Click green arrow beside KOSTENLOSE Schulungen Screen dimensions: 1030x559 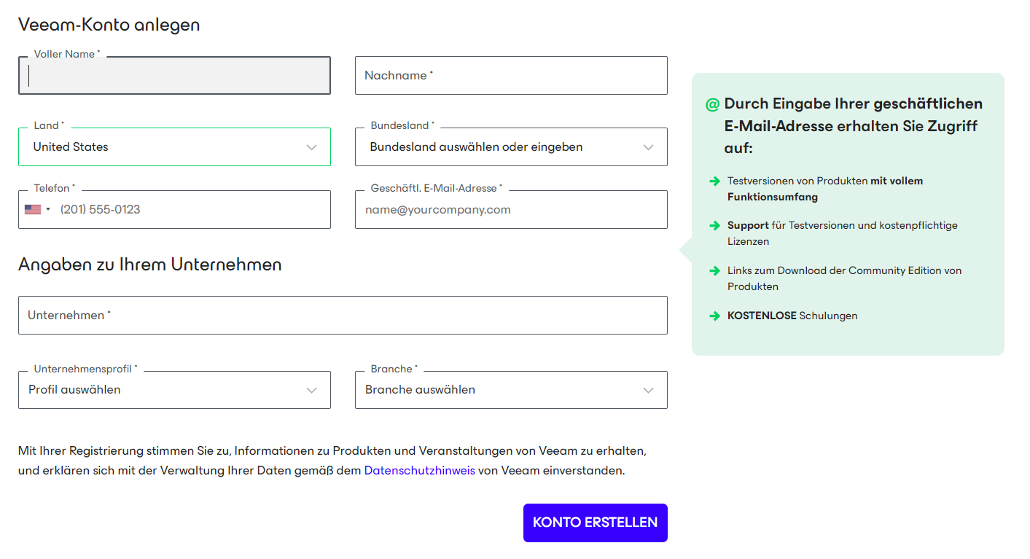[x=714, y=316]
